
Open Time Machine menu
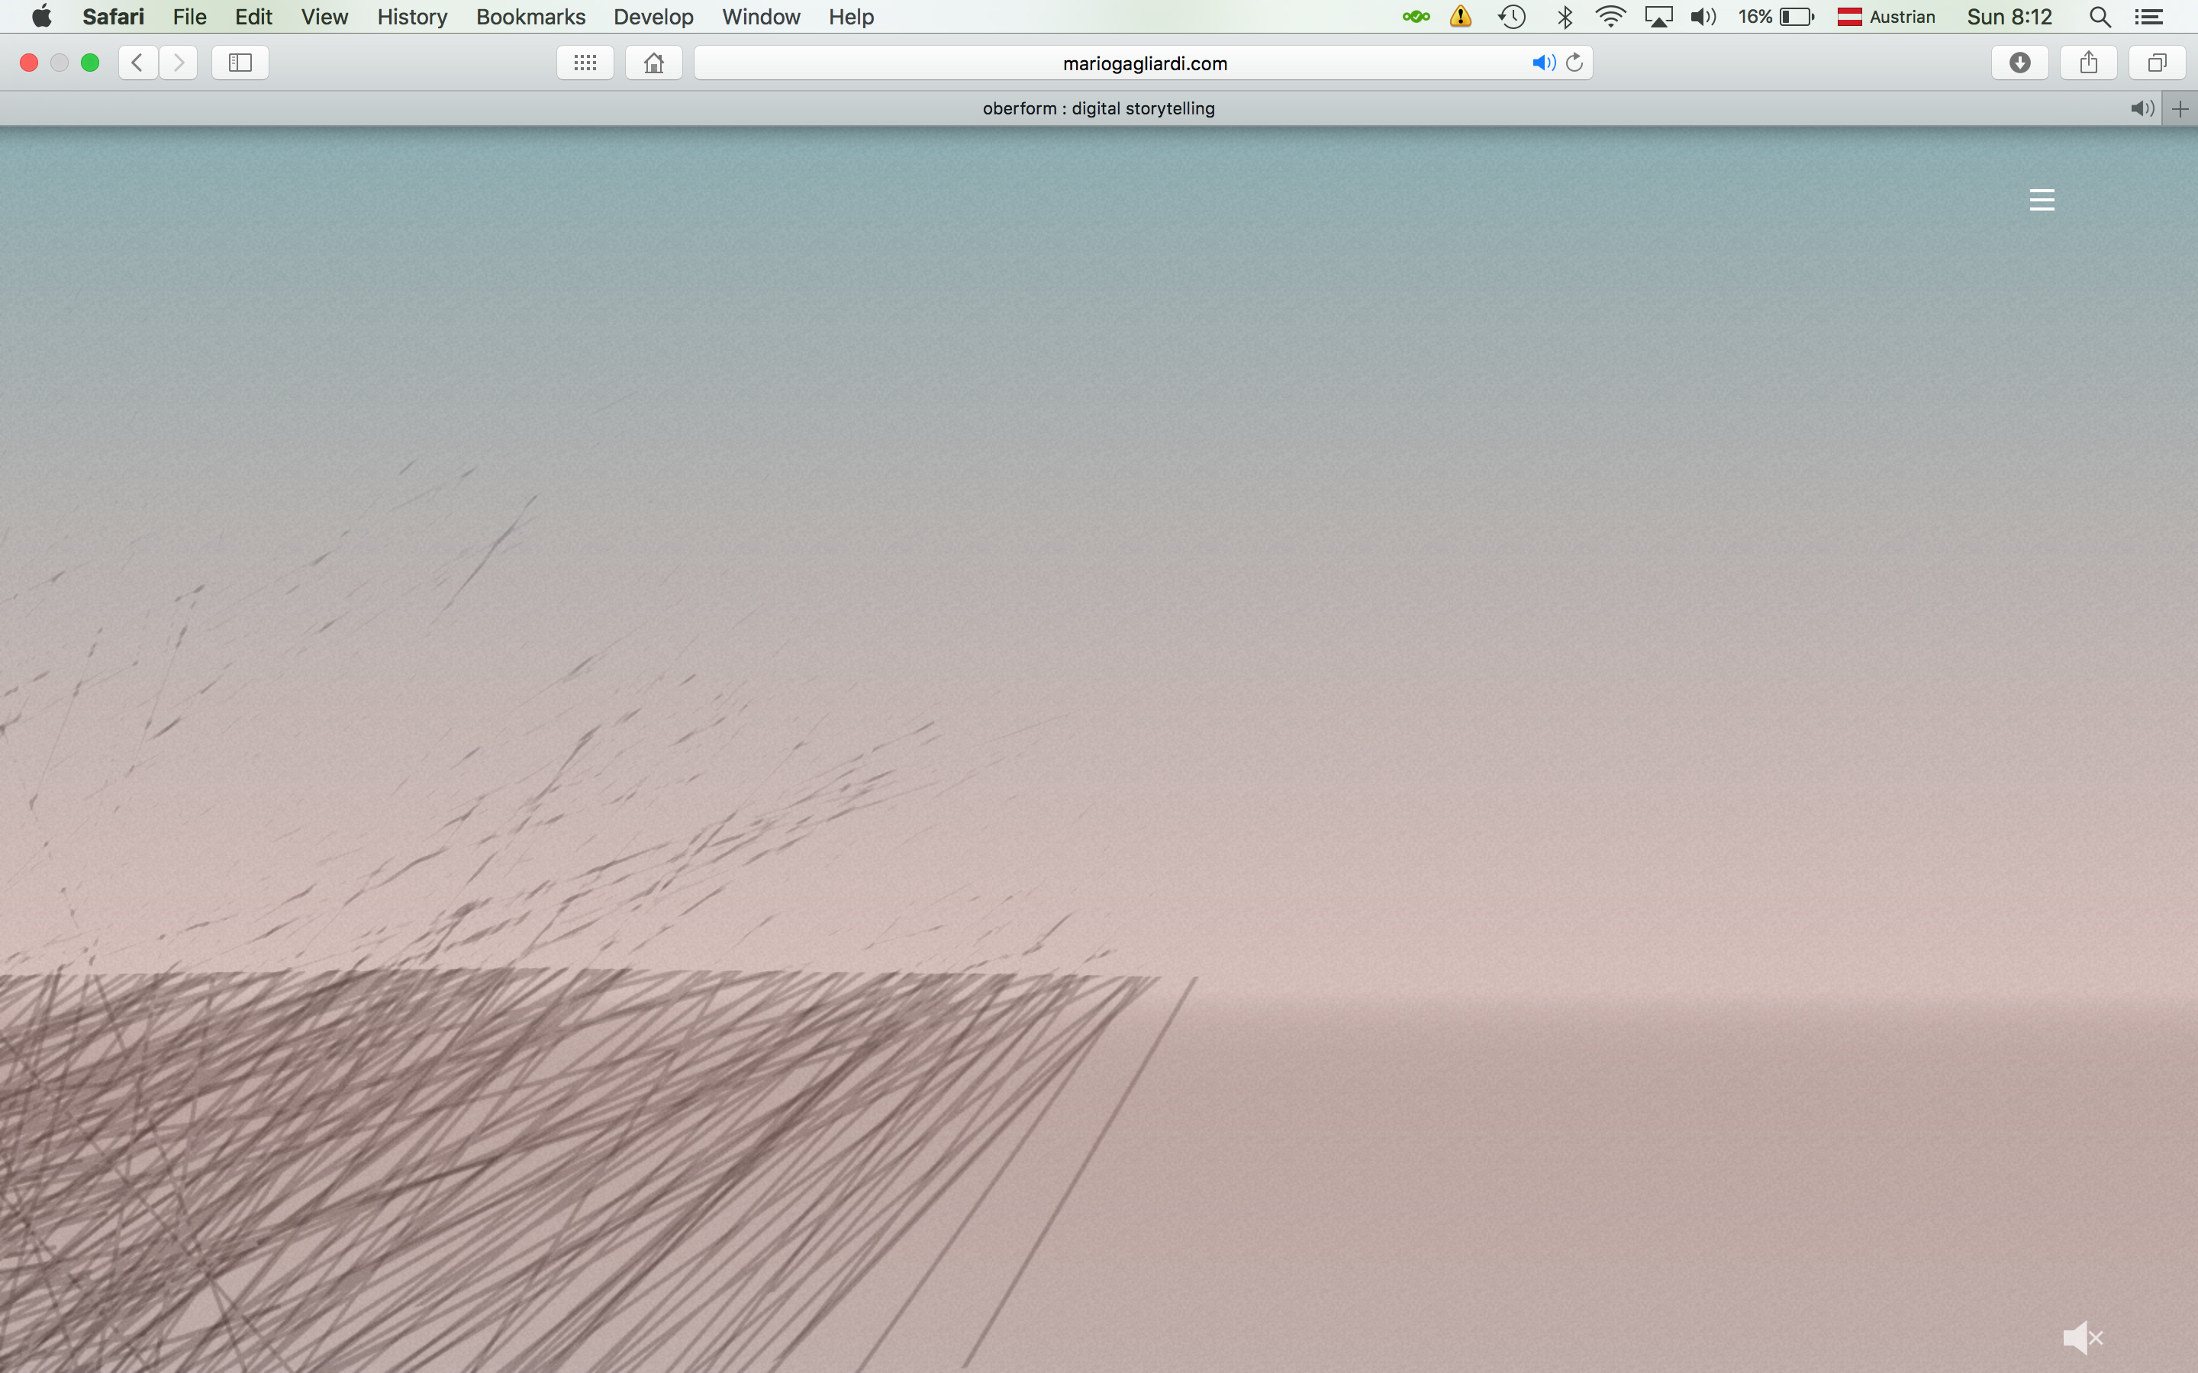pos(1511,16)
